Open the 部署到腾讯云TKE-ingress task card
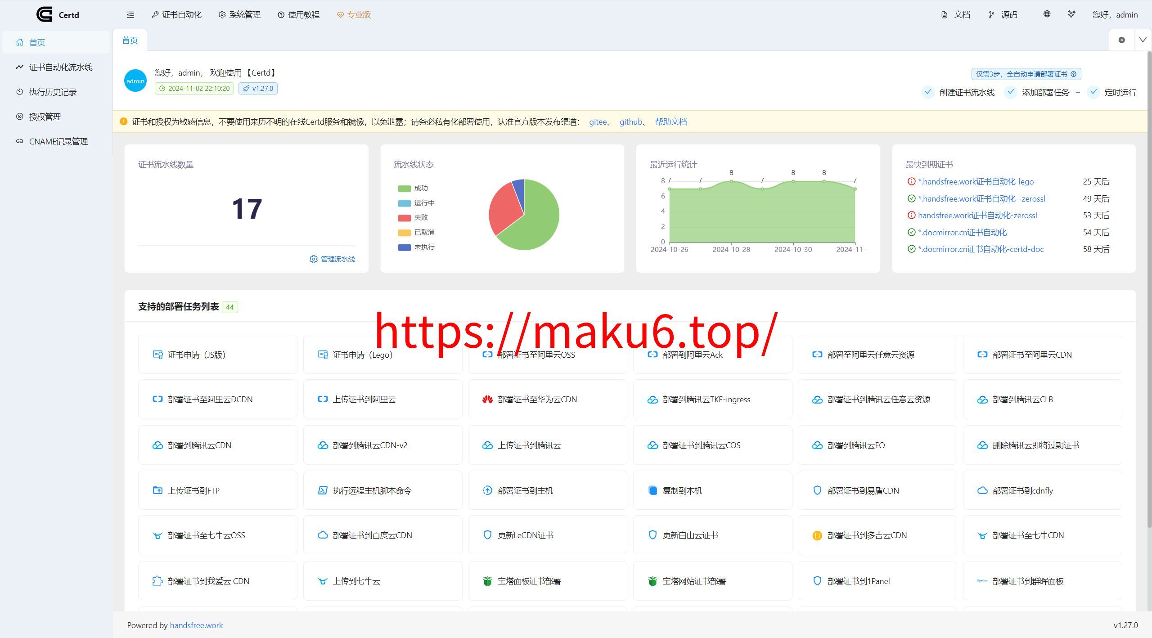This screenshot has height=638, width=1152. 712,400
